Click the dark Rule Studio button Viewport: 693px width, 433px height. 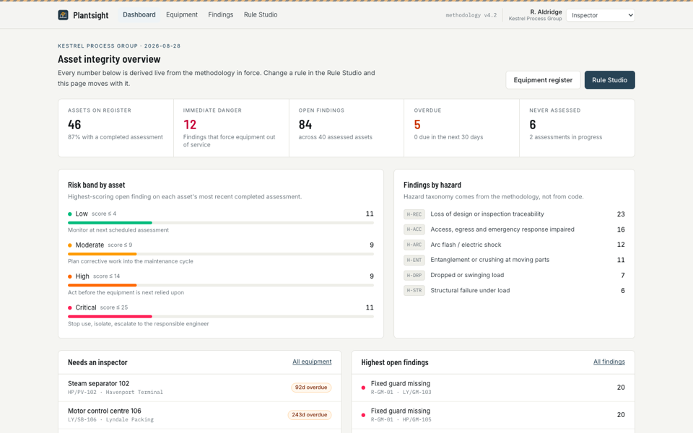pos(609,80)
